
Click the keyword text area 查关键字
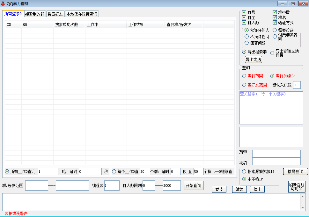[x=271, y=108]
